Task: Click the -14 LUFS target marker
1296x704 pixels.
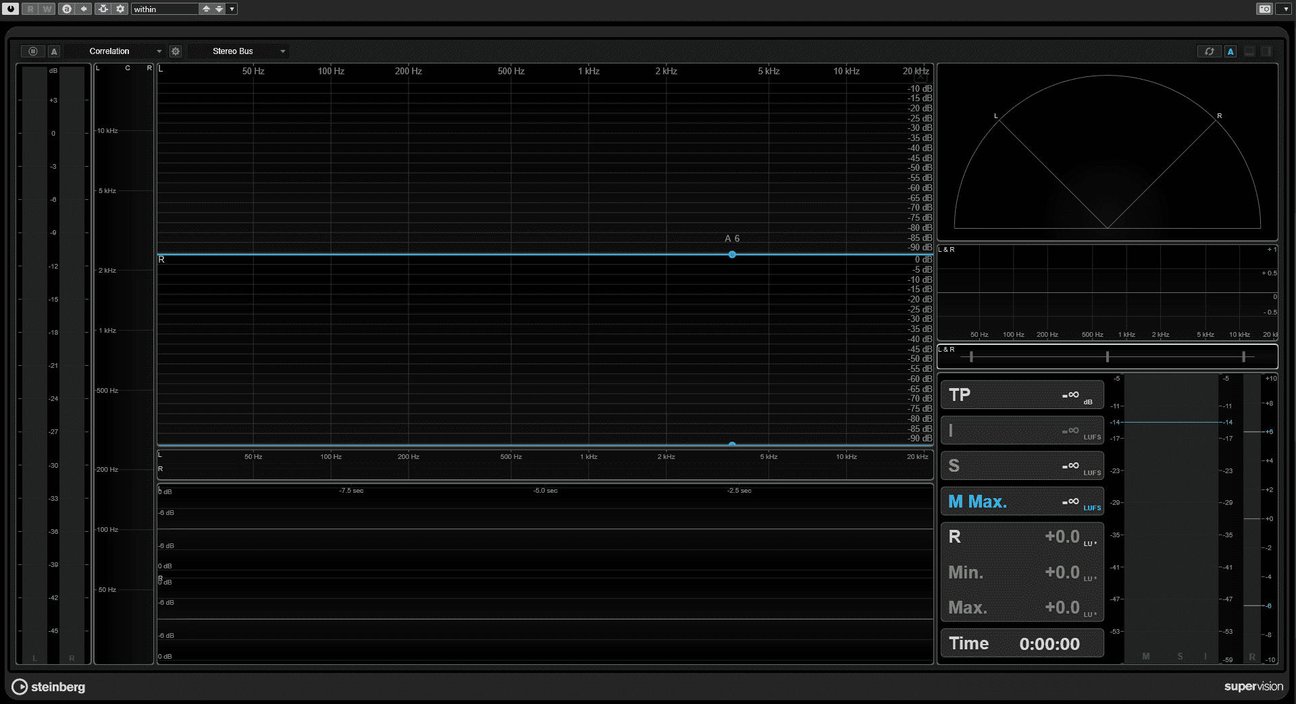Action: tap(1115, 422)
